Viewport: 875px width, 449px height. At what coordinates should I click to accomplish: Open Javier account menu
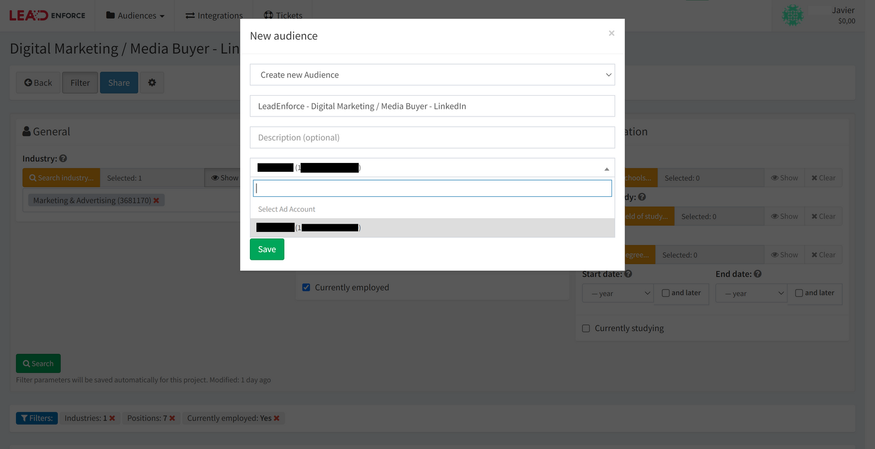(843, 15)
